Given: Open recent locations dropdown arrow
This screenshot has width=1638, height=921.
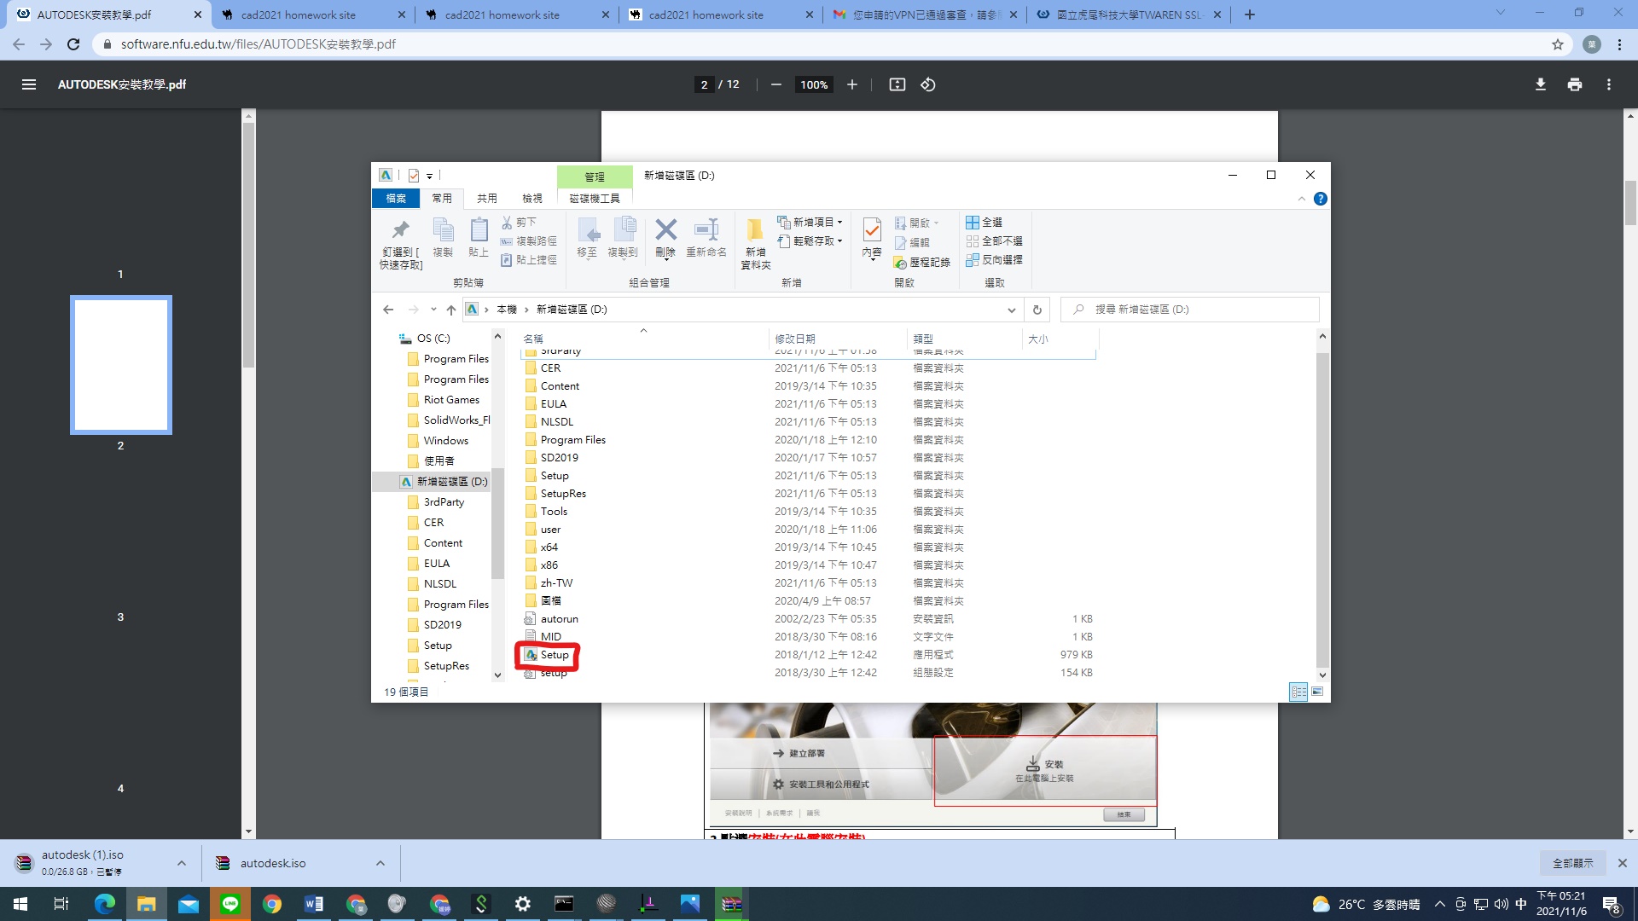Looking at the screenshot, I should (x=433, y=310).
